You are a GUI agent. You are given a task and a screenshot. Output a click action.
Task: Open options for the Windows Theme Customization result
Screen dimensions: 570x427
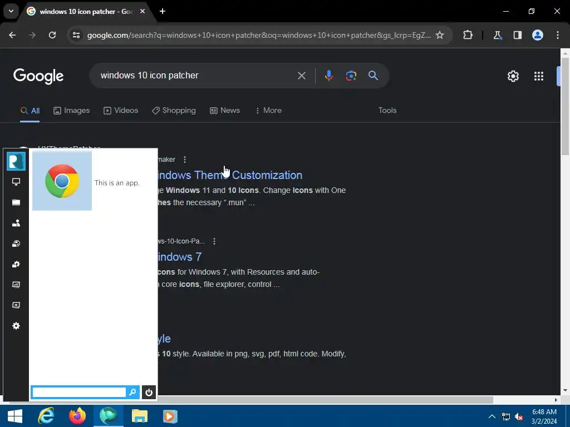click(x=185, y=160)
